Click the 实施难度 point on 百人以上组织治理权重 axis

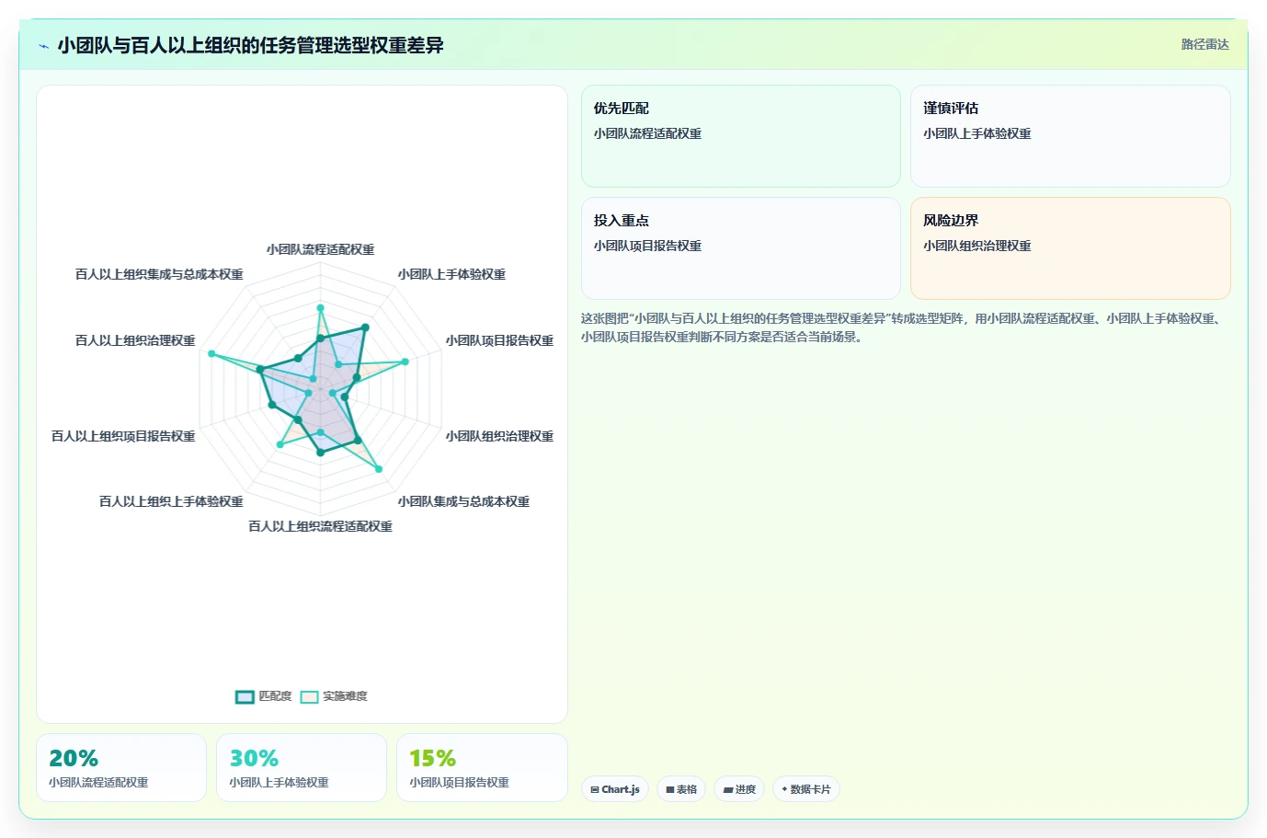pos(211,354)
